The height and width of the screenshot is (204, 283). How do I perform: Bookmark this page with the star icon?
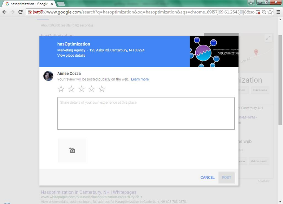click(x=270, y=12)
